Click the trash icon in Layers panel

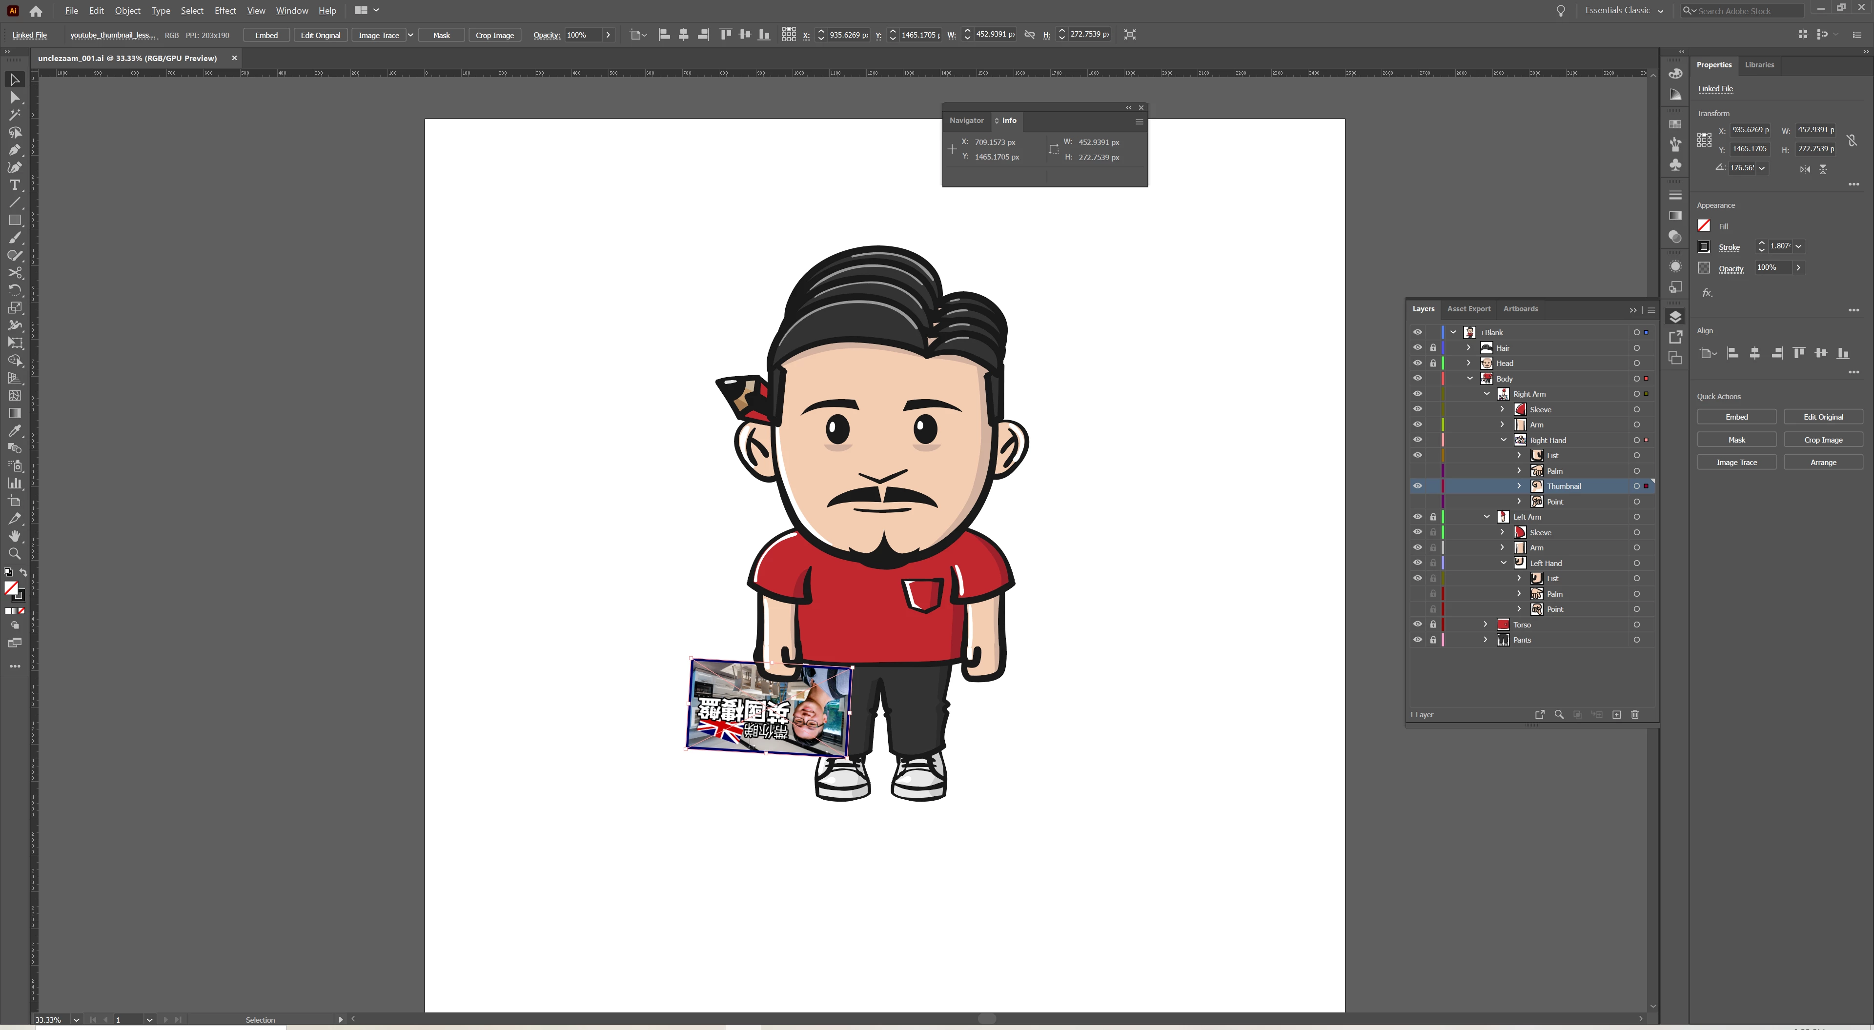[x=1635, y=714]
